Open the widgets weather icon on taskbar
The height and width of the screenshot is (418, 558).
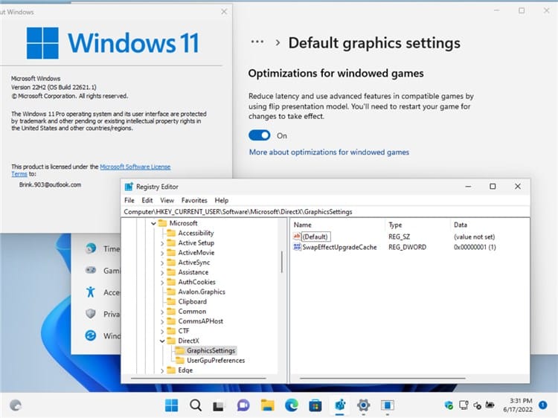(x=16, y=405)
